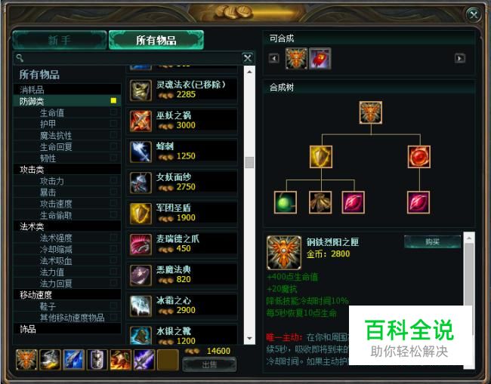Switch to the 新手 tab
This screenshot has height=384, width=491.
[x=60, y=40]
